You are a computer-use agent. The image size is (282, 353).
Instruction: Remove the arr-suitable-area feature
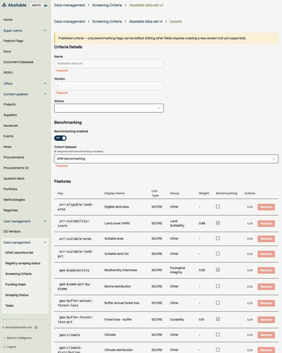coord(266,239)
